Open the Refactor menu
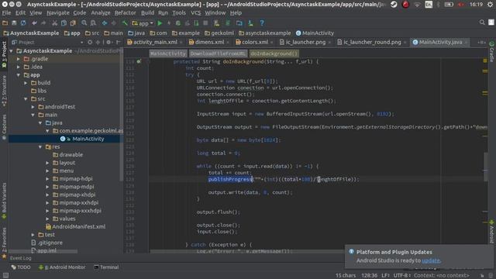Viewport: 496px width, 279px height. pos(126,13)
